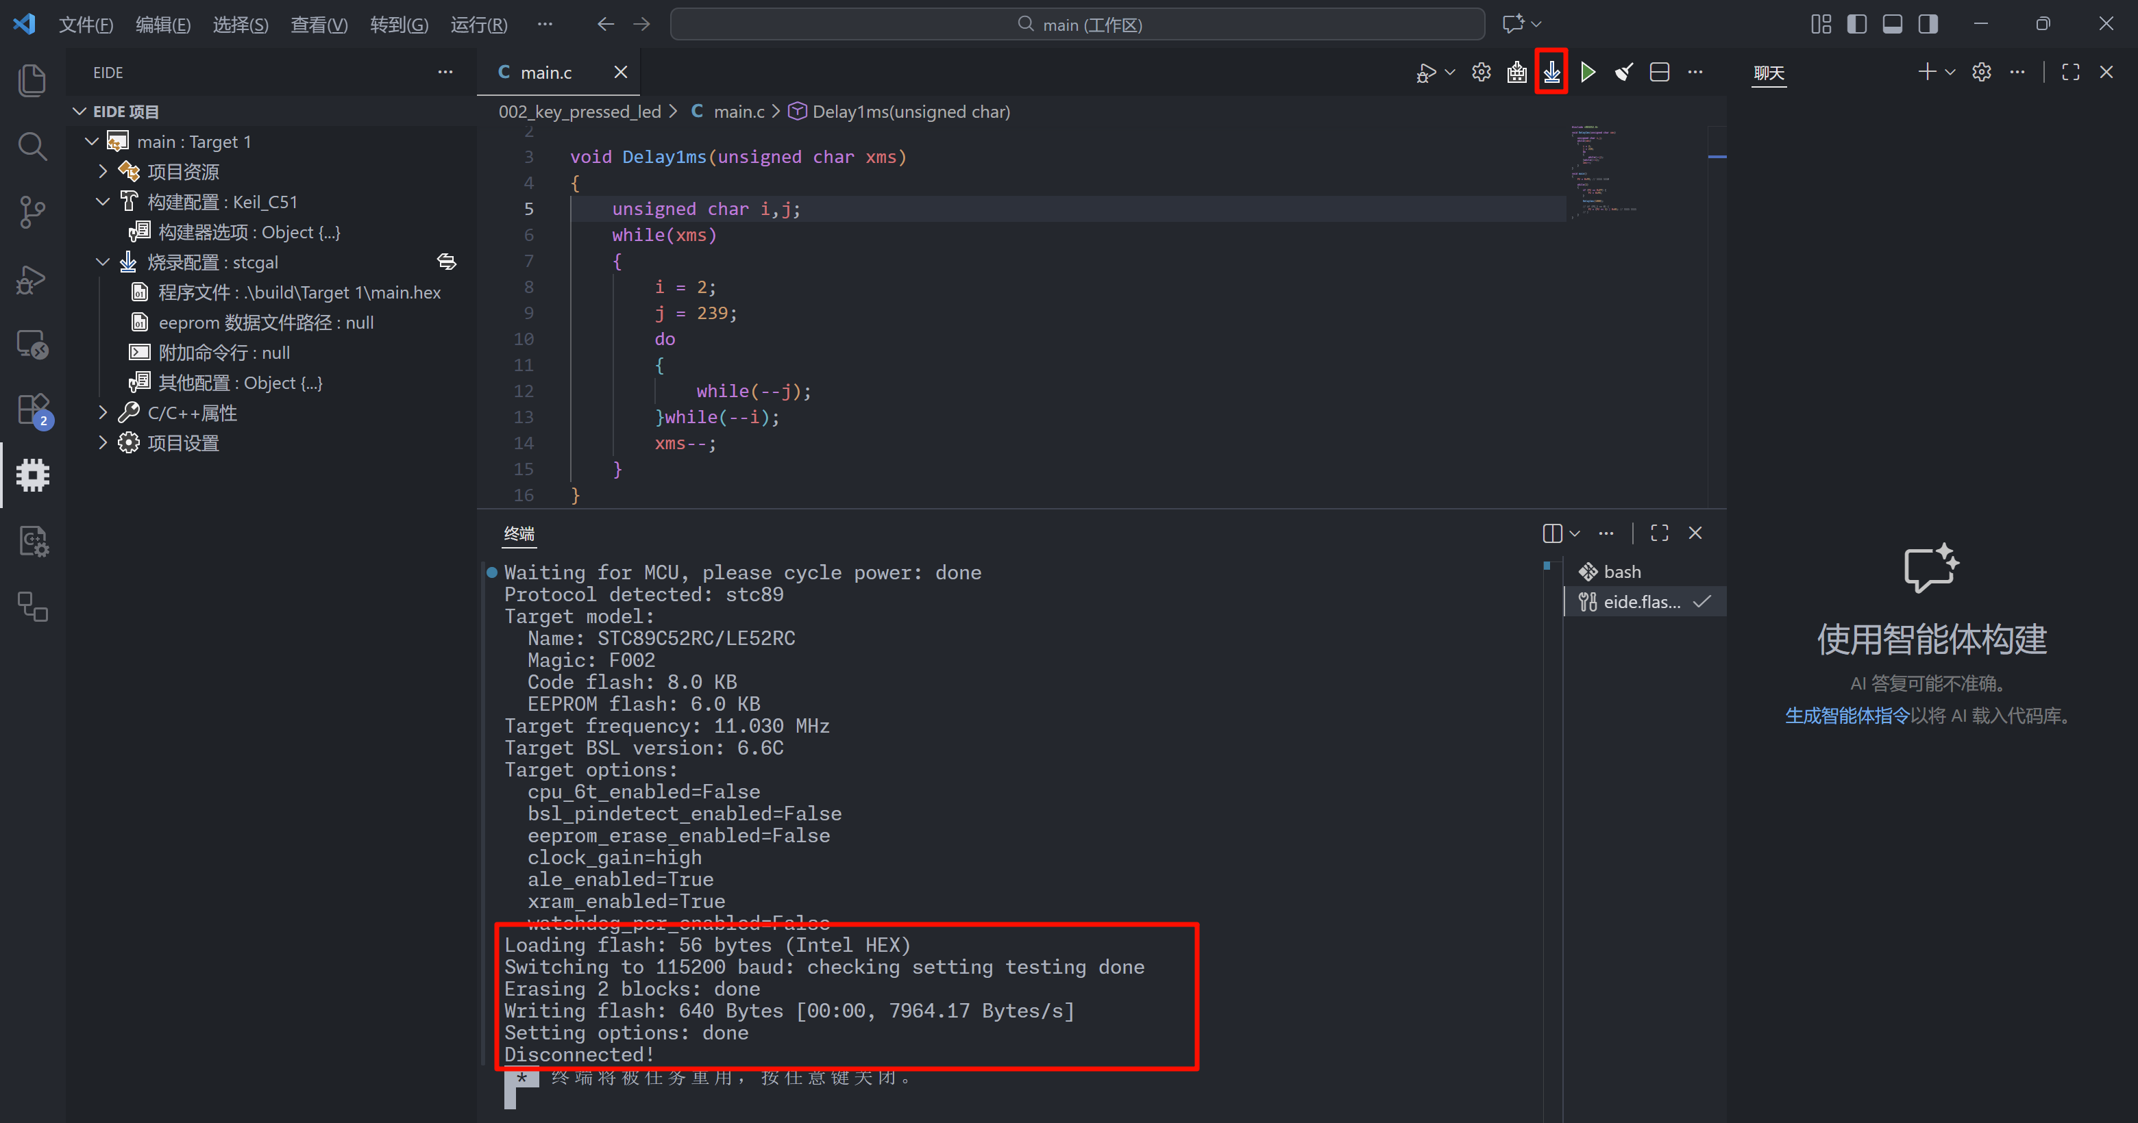Expand the 项目资源 tree node
The image size is (2138, 1123).
click(103, 172)
